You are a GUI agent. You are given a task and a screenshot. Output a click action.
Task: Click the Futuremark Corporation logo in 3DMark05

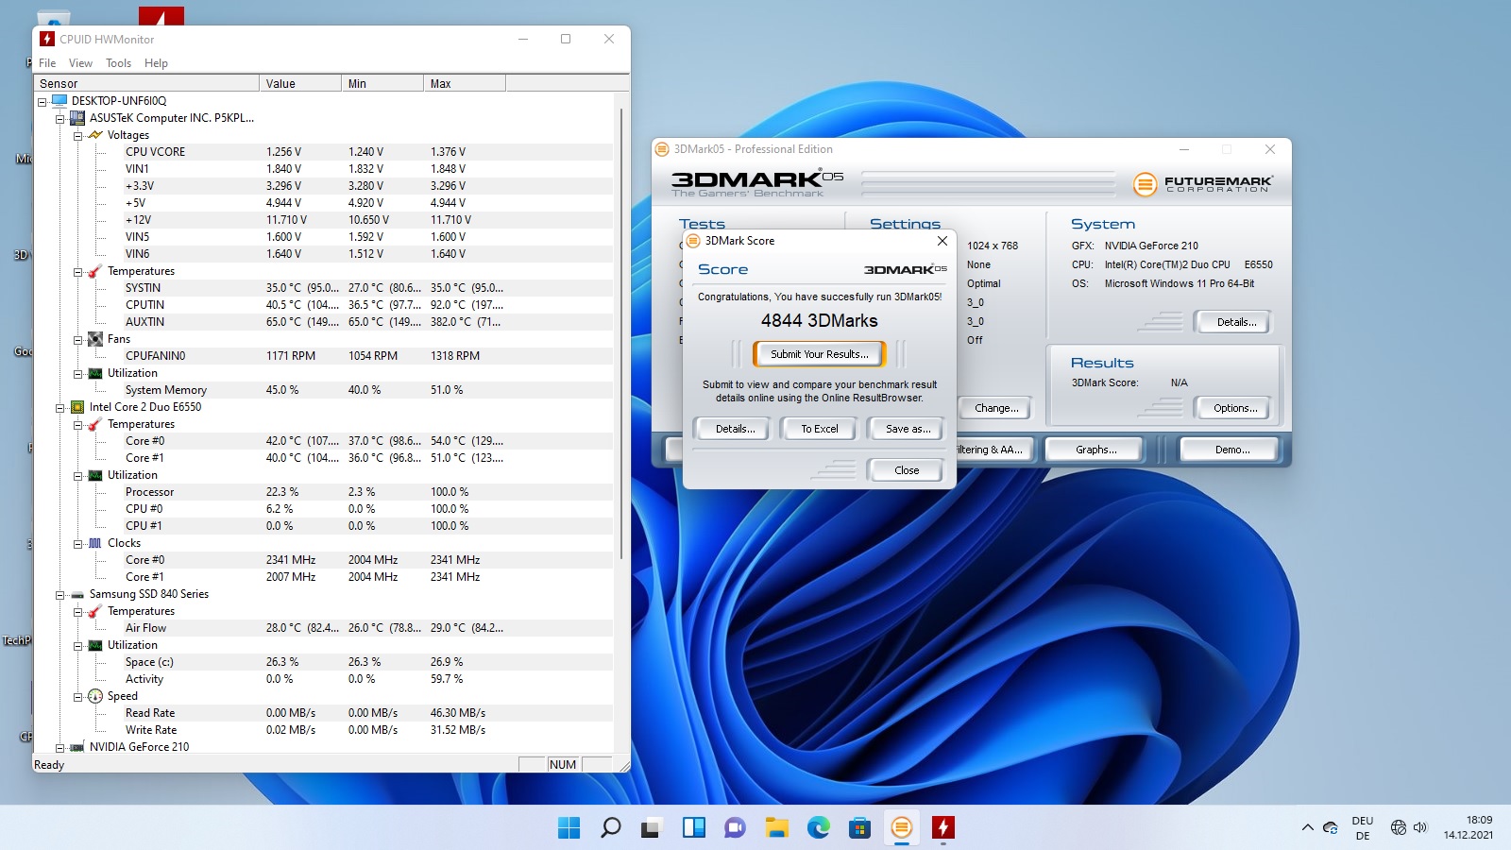[x=1202, y=183]
